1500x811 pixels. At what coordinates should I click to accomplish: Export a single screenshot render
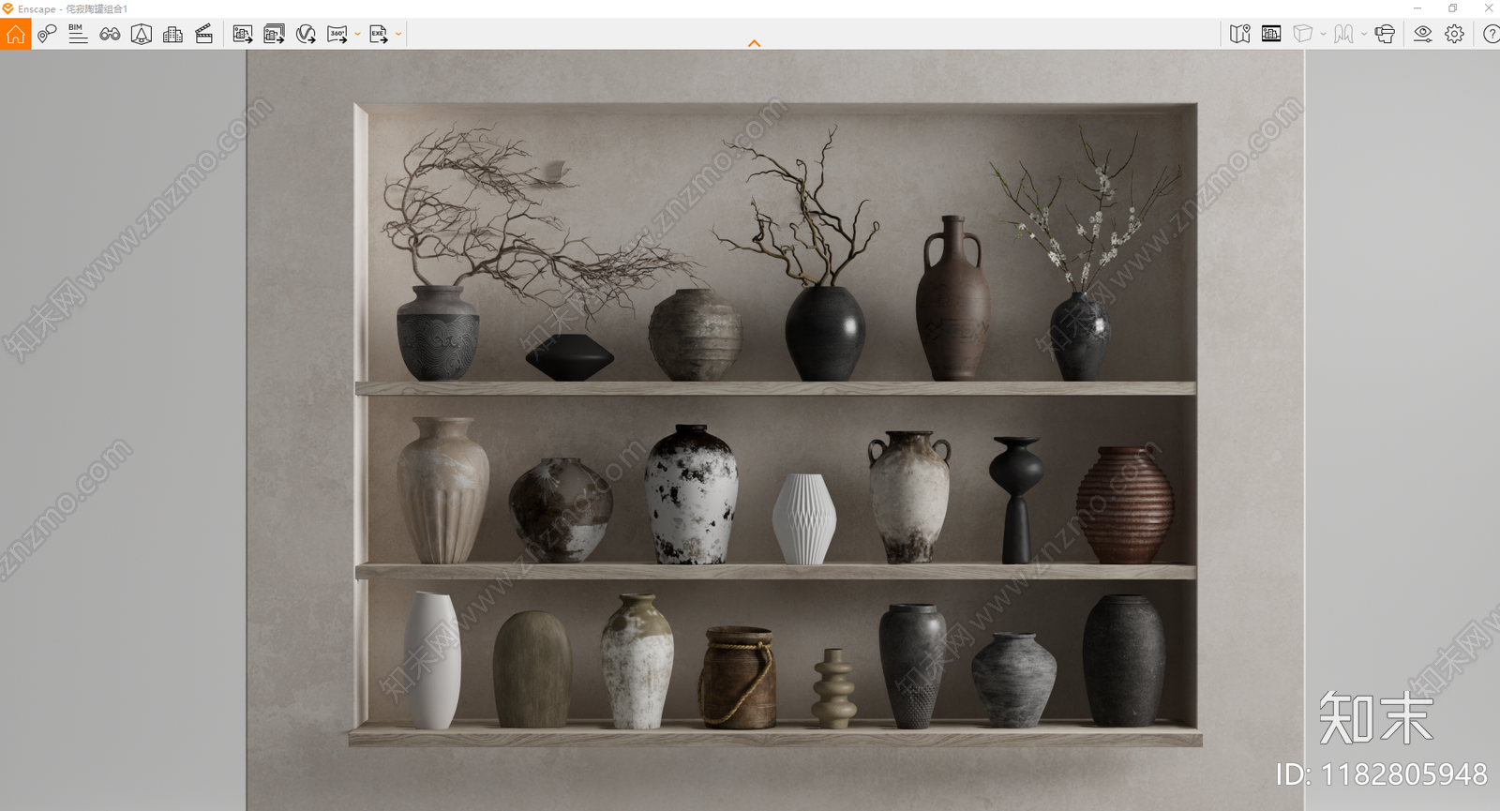point(243,35)
